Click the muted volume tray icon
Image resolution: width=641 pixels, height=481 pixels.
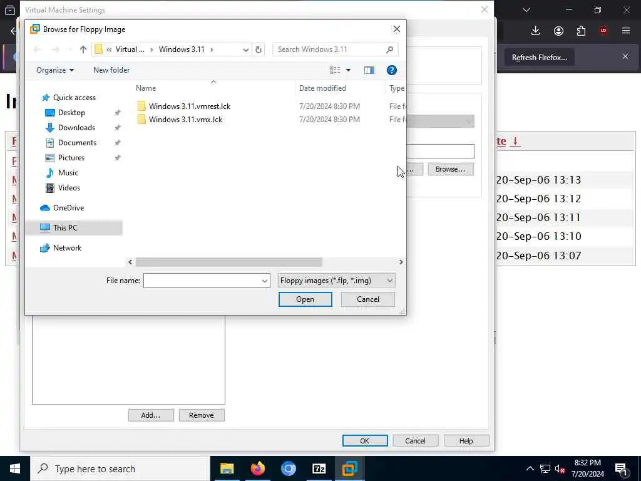pyautogui.click(x=560, y=469)
